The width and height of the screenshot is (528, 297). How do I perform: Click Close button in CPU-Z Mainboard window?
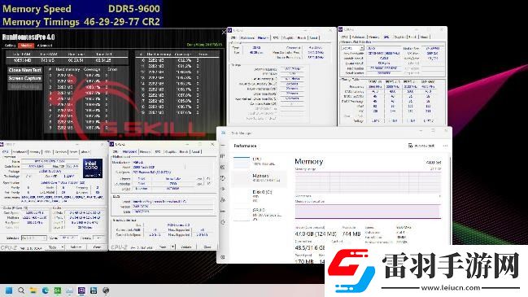click(207, 247)
